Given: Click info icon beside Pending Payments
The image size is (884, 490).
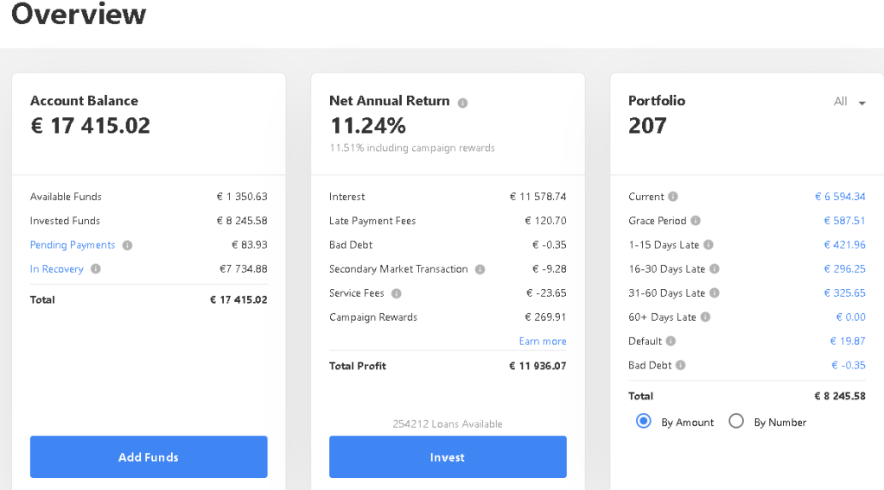Looking at the screenshot, I should coord(127,245).
